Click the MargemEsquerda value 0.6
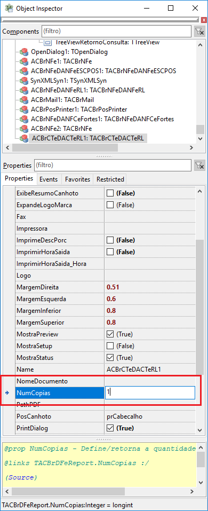This screenshot has height=511, width=208. [x=111, y=299]
